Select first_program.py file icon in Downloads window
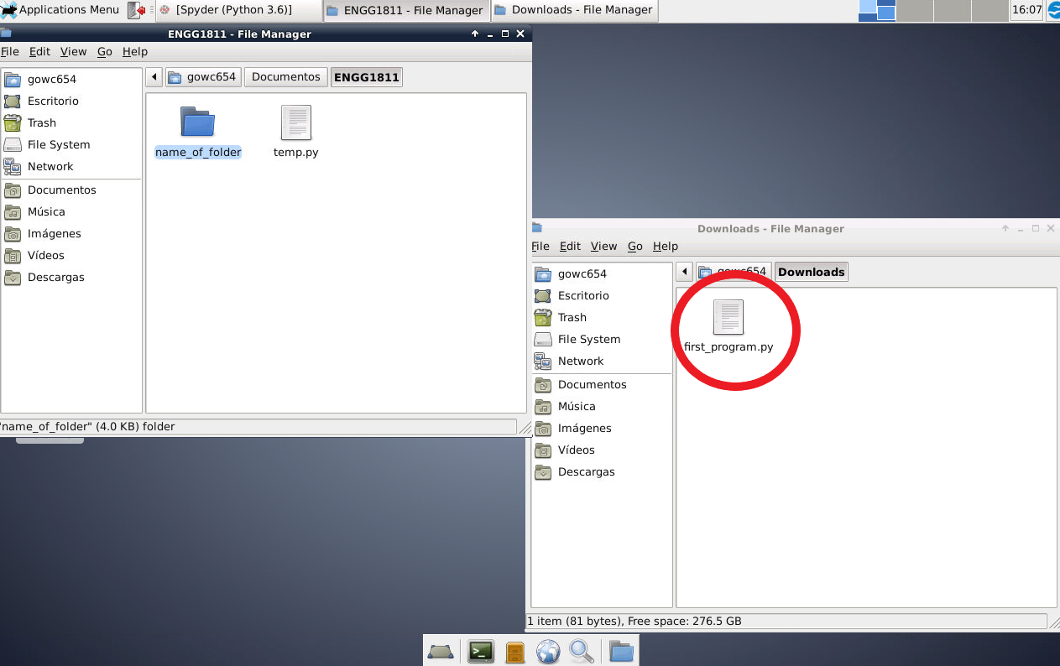 pos(728,317)
